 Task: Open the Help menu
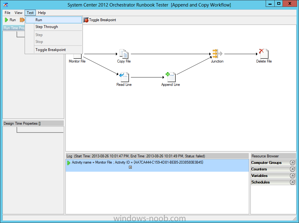coord(42,13)
